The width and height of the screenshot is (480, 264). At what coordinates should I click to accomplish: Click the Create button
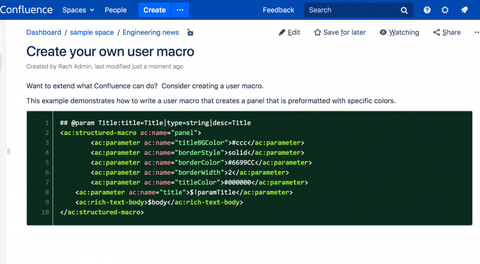point(155,10)
